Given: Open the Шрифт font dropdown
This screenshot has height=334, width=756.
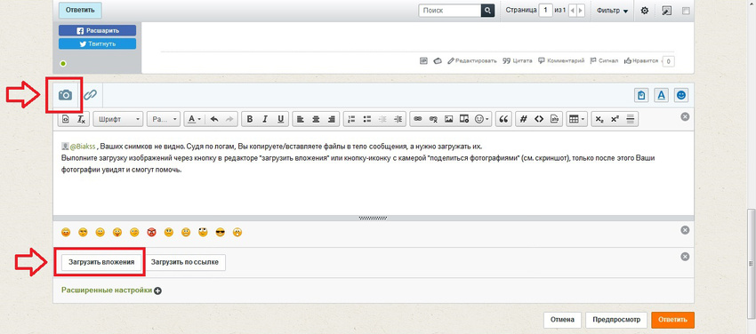Looking at the screenshot, I should click(118, 119).
